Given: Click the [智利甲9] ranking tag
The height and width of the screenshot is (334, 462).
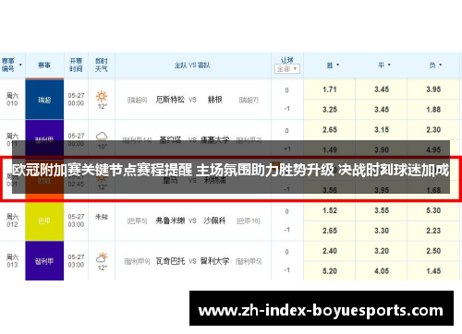Looking at the screenshot, I should coord(137,261).
